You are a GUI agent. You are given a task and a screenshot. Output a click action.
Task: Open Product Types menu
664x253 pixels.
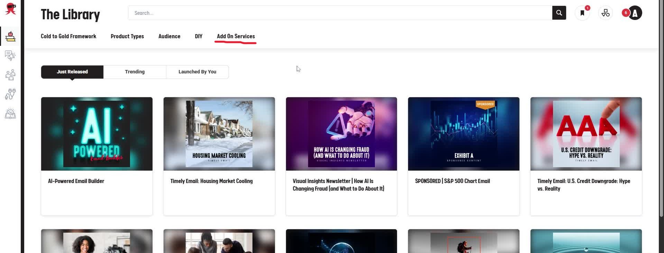127,36
